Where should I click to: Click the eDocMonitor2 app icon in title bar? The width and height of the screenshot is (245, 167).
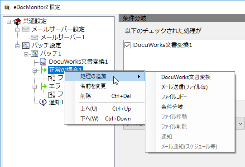pyautogui.click(x=7, y=7)
